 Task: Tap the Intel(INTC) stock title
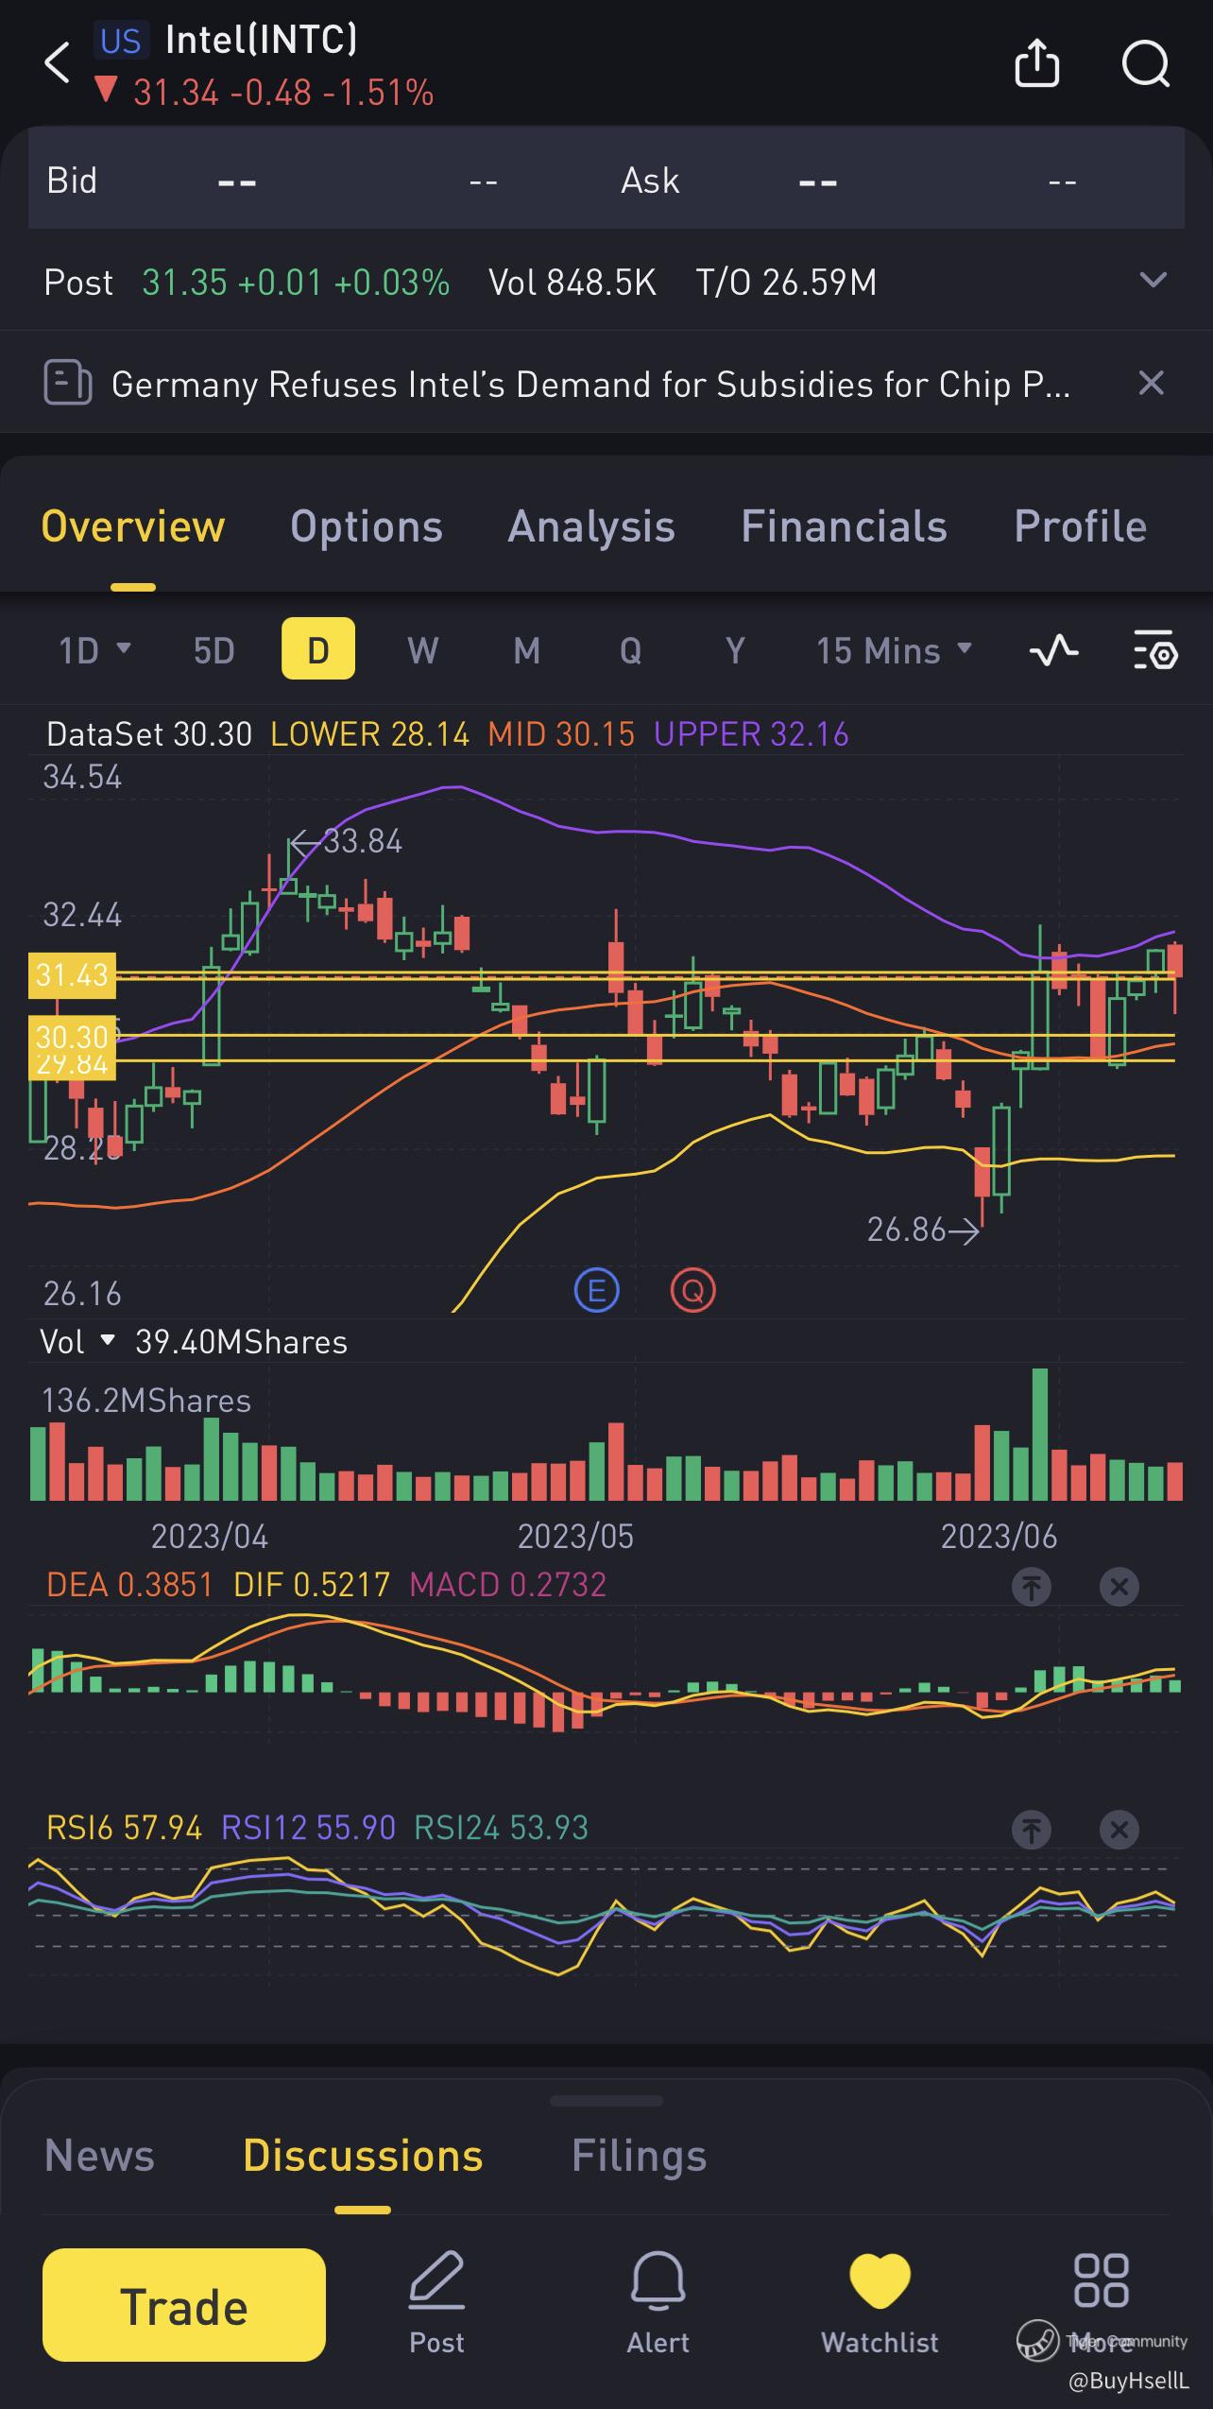click(x=262, y=40)
